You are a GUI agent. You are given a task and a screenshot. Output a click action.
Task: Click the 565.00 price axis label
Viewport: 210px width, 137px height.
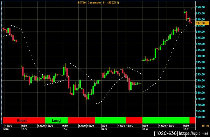200,111
